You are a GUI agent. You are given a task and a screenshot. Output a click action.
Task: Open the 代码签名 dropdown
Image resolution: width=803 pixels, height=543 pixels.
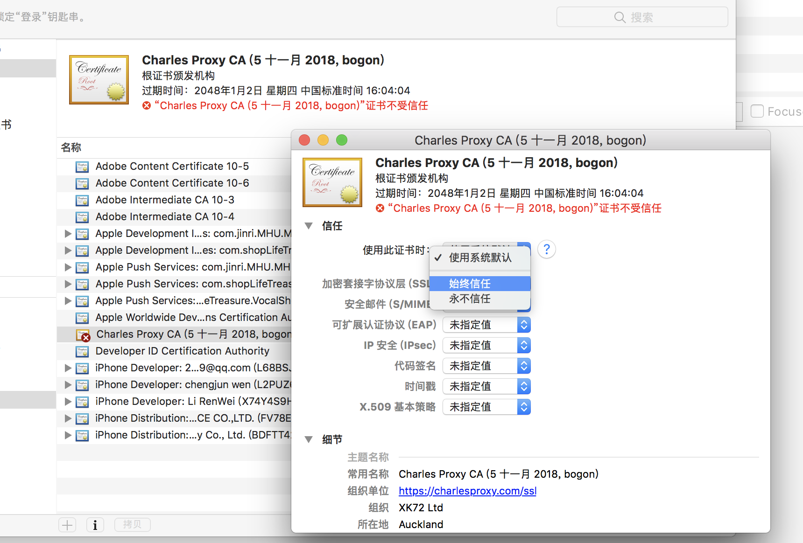[486, 366]
